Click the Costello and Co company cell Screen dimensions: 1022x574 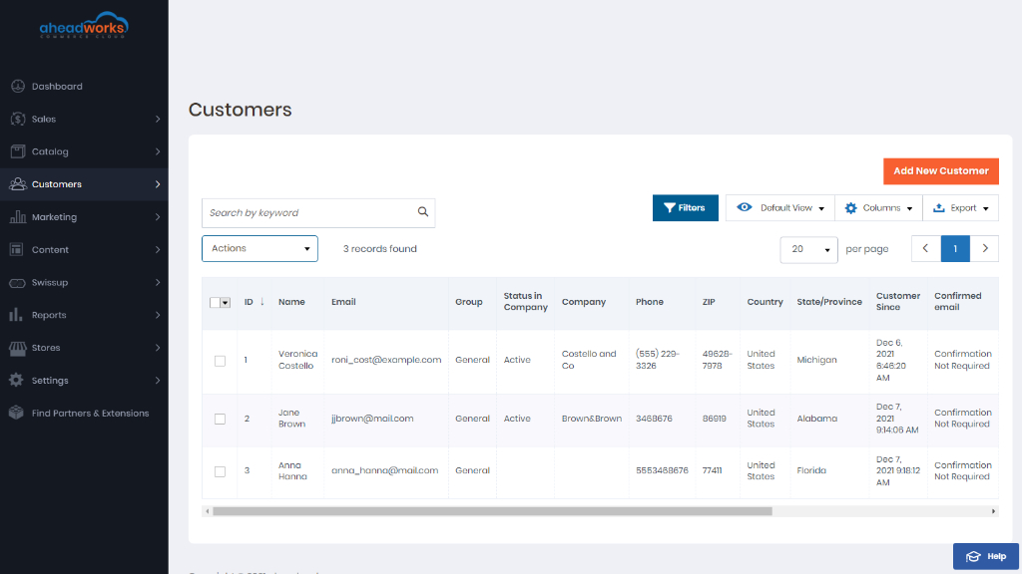(x=589, y=360)
